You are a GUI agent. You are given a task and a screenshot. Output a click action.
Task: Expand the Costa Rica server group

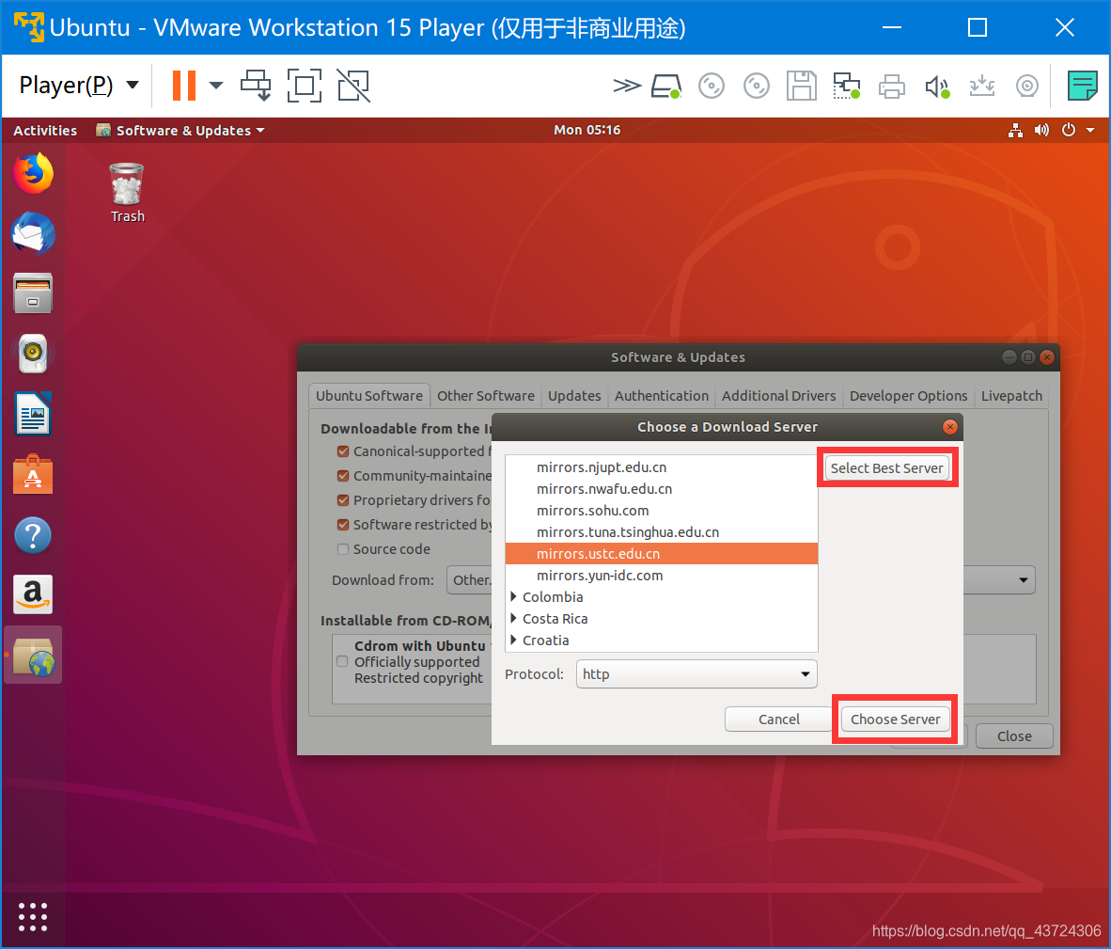point(514,619)
